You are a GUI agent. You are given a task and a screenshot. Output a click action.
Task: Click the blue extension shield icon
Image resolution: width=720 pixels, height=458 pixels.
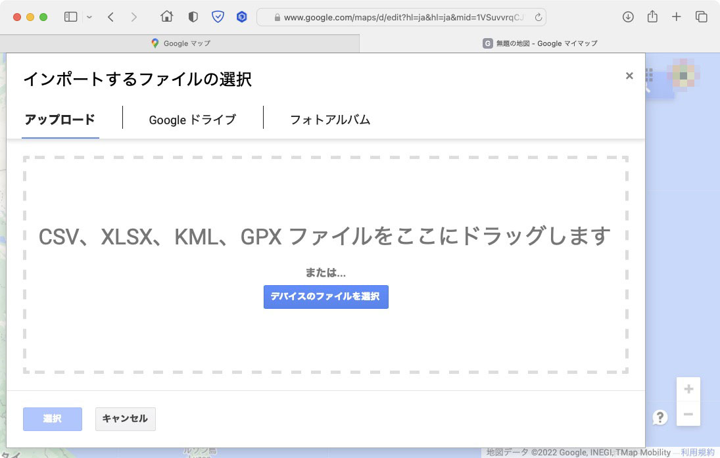[x=218, y=16]
